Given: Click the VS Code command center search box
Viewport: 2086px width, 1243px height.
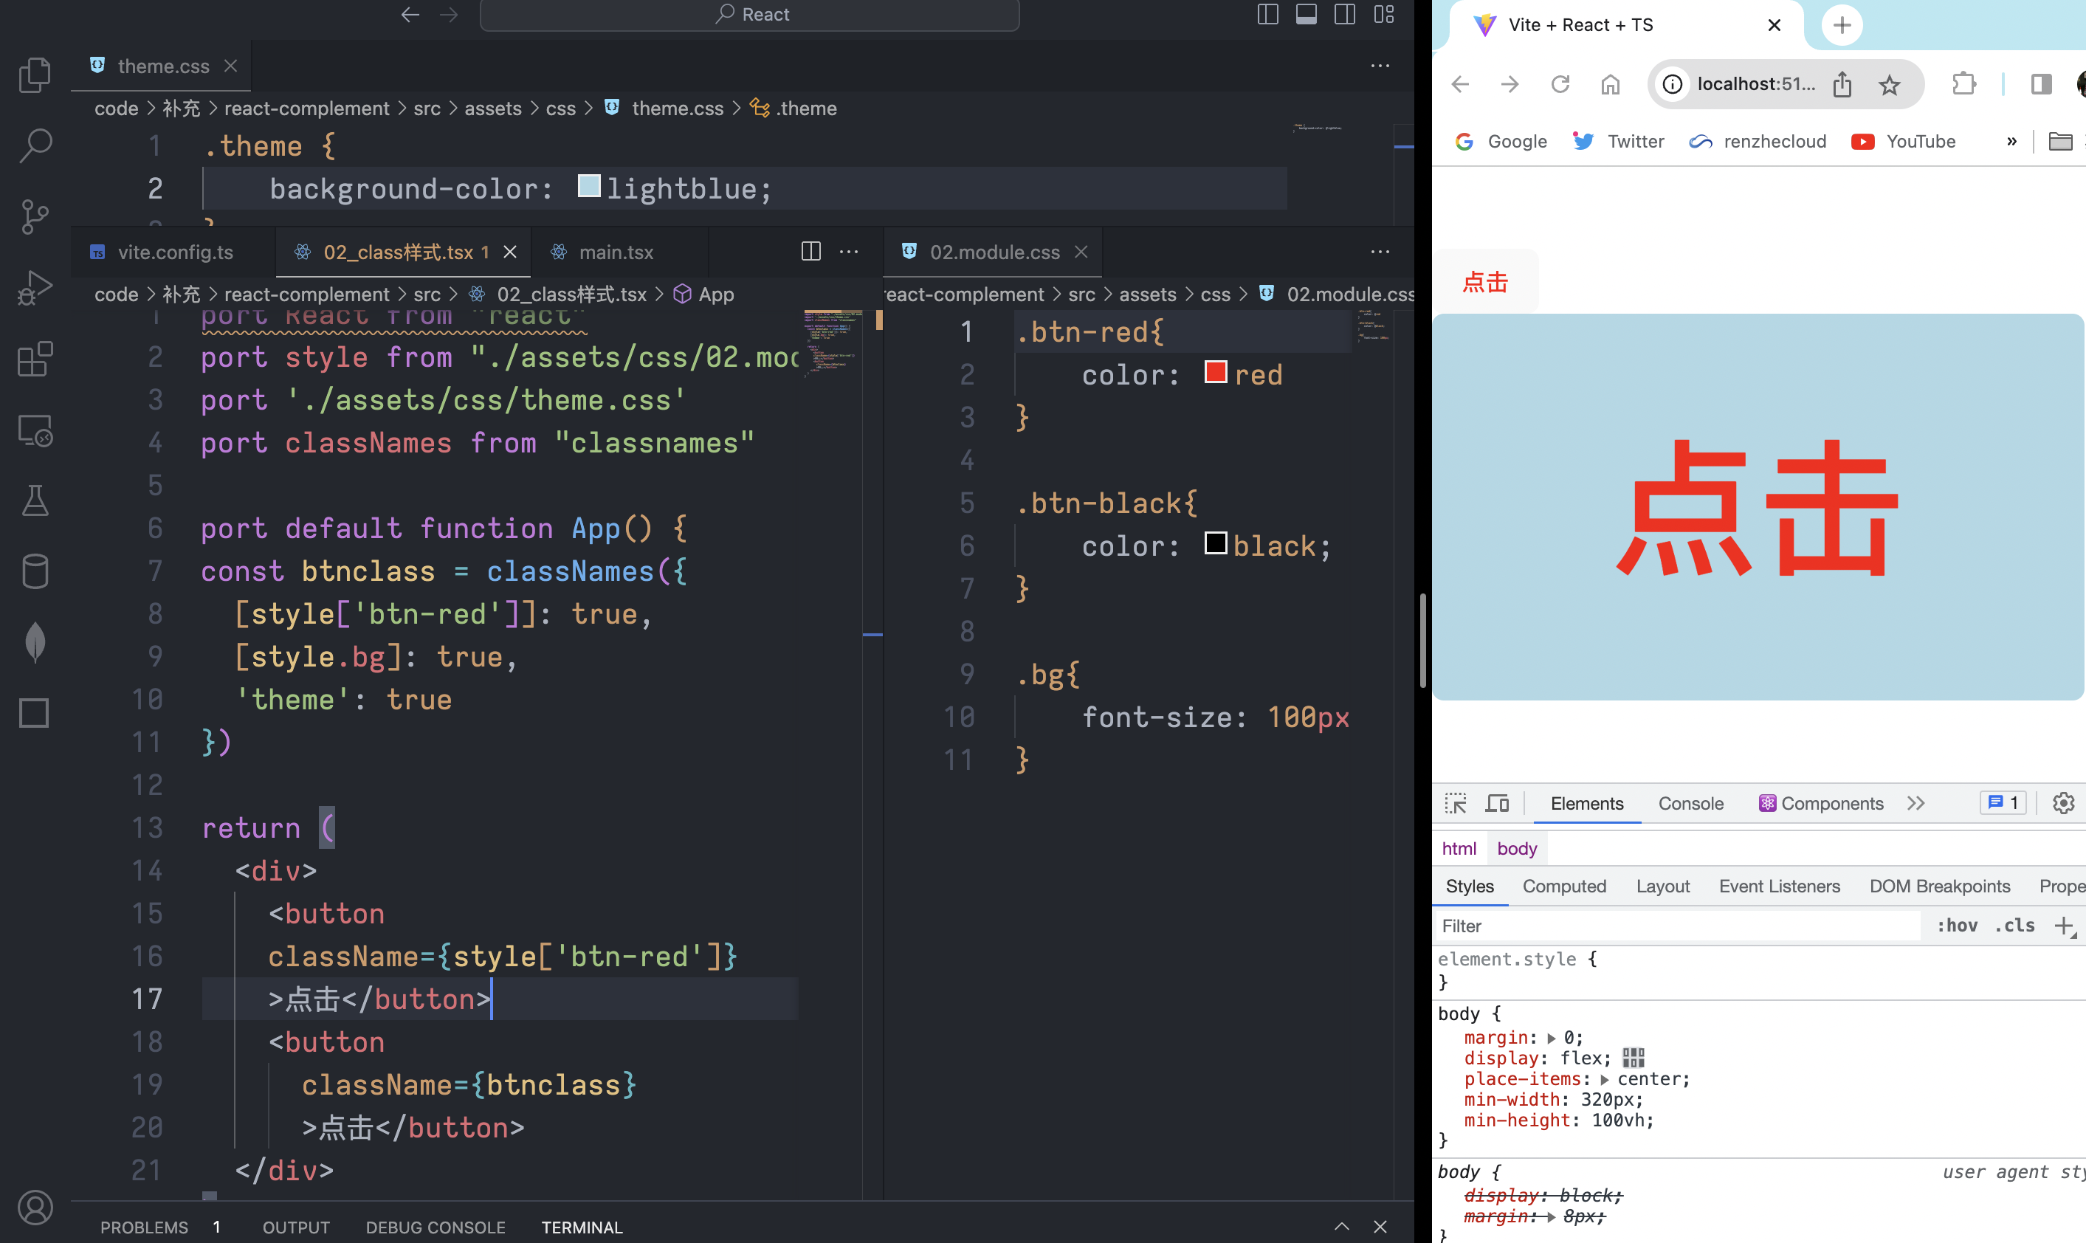Looking at the screenshot, I should click(749, 14).
